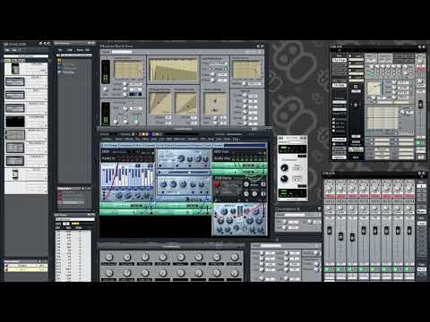Click top black display on small white device
The width and height of the screenshot is (430, 322).
[x=292, y=148]
